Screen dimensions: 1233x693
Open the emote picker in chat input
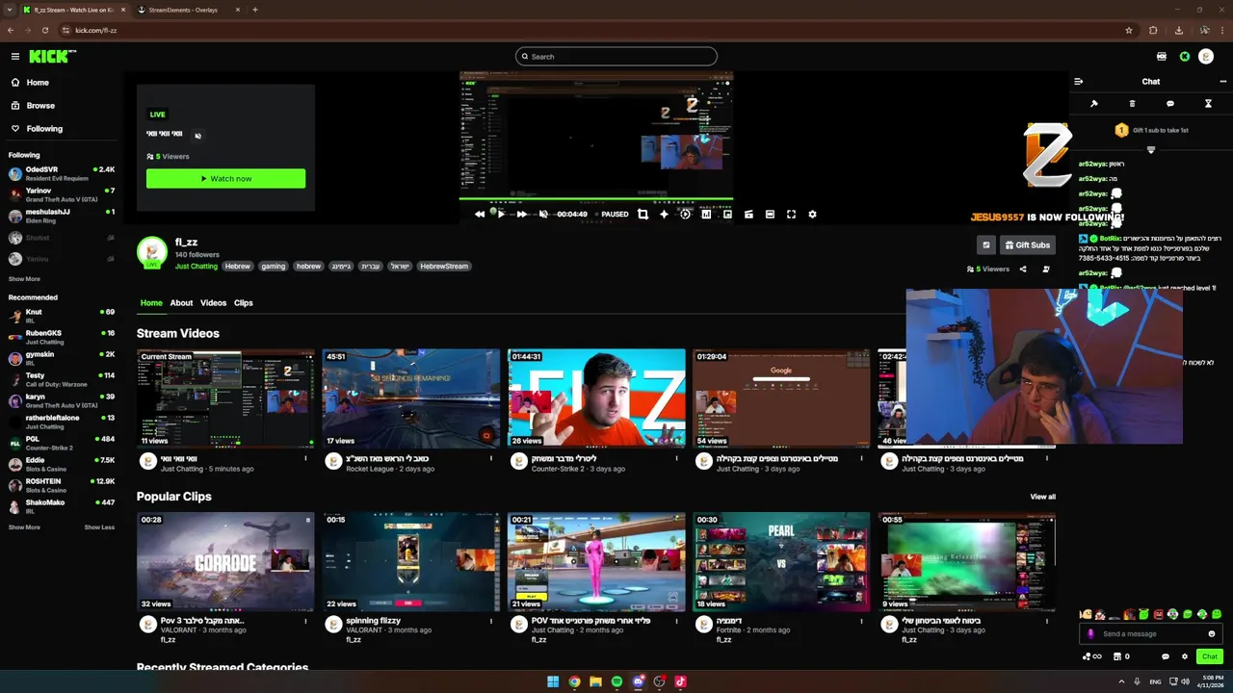click(x=1211, y=634)
